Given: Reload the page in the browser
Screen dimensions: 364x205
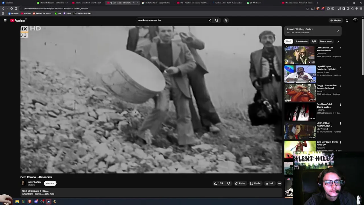Looking at the screenshot, I should click(11, 9).
